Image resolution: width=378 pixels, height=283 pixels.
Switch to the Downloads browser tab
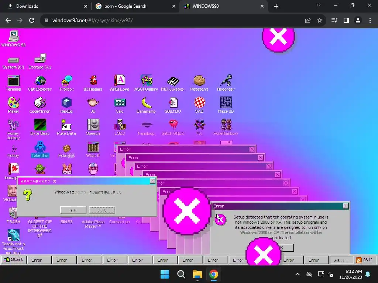[x=46, y=6]
